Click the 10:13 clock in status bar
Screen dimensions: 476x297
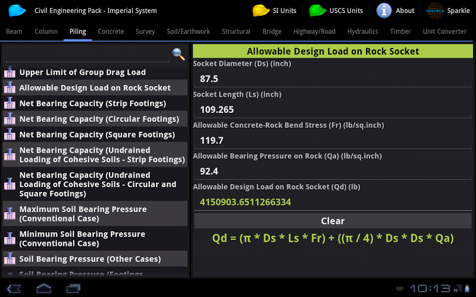[430, 289]
